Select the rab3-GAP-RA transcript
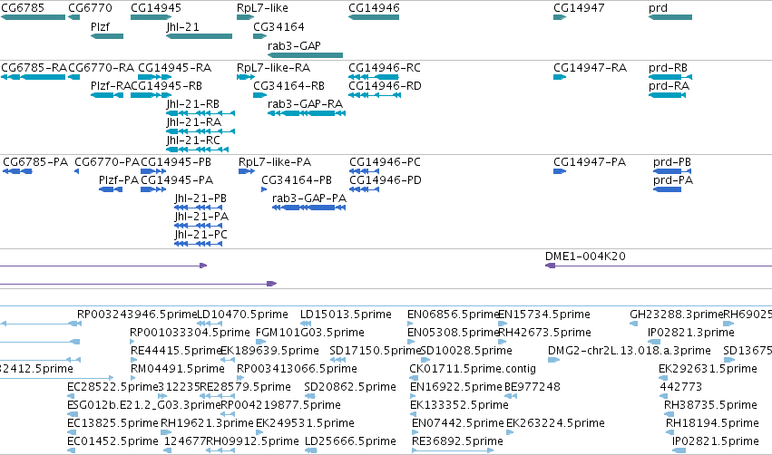The image size is (772, 455). (x=307, y=113)
